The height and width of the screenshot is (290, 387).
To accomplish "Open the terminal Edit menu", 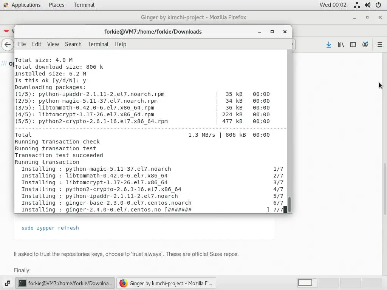I will (x=37, y=44).
